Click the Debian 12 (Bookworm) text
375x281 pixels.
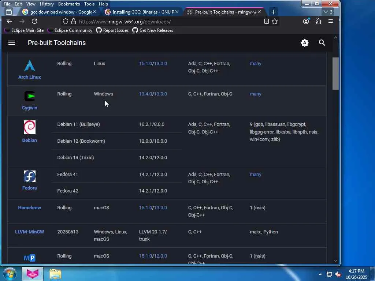(x=81, y=141)
